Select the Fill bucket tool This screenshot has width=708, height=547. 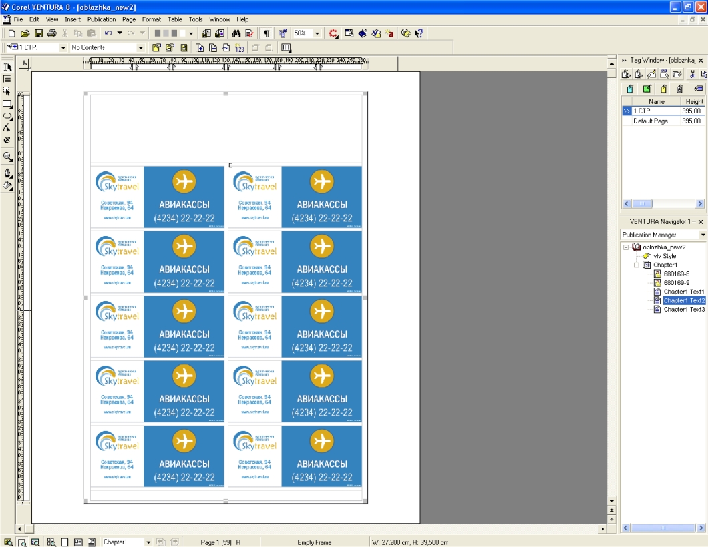7,185
